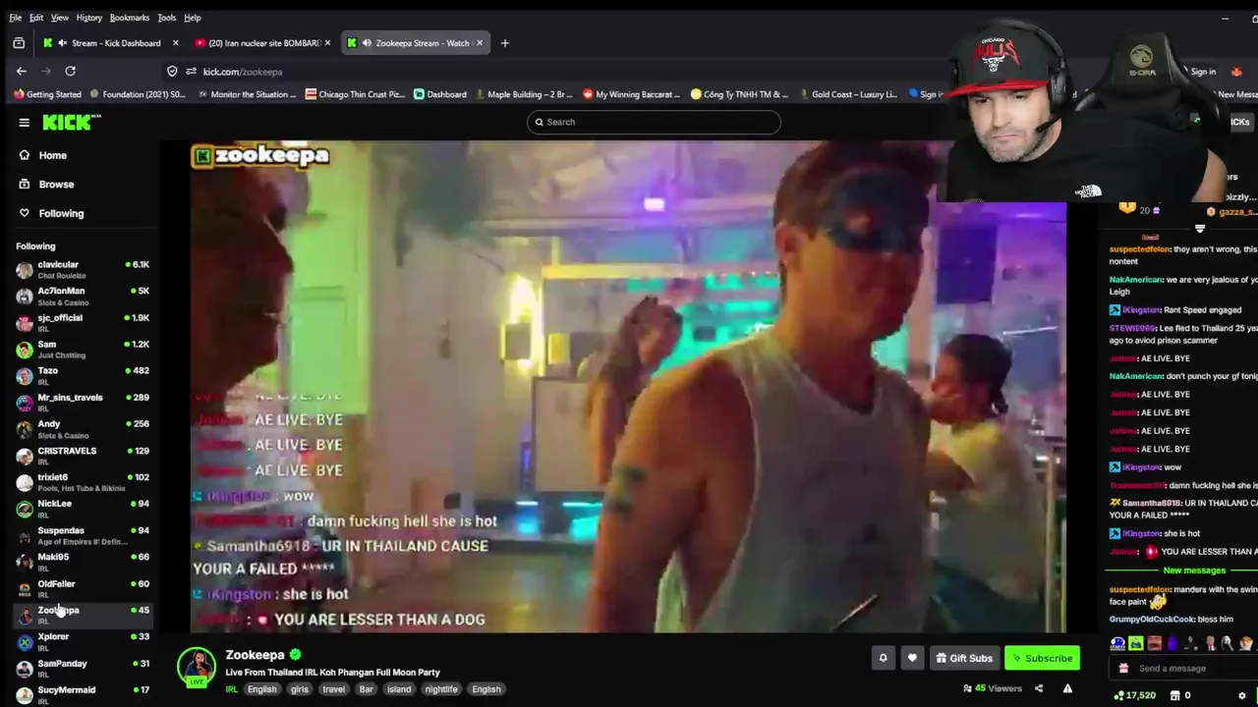Image resolution: width=1258 pixels, height=707 pixels.
Task: Open the File menu
Action: tap(16, 18)
